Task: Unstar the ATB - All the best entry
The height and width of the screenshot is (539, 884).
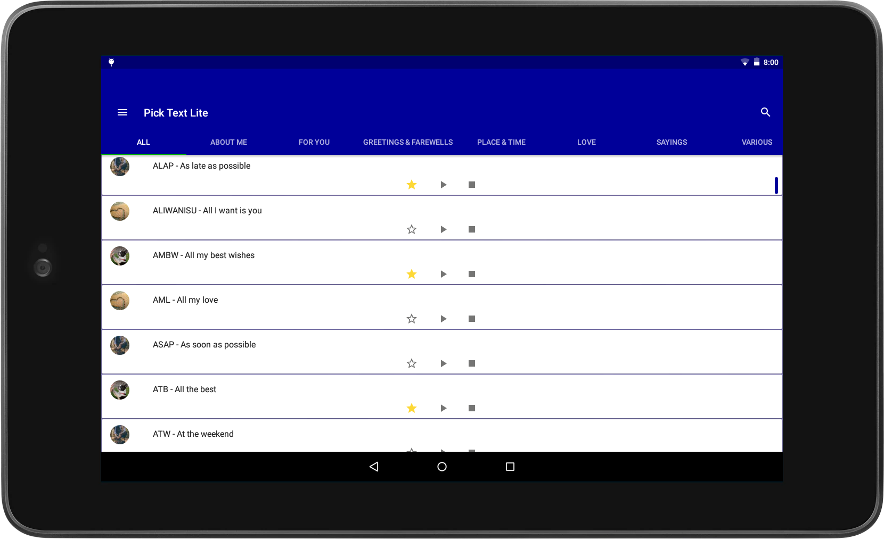Action: click(x=412, y=408)
